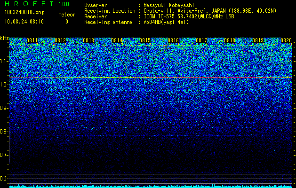The image size is (296, 188).
Task: Click the 0811 time marker
Action: click(32, 40)
